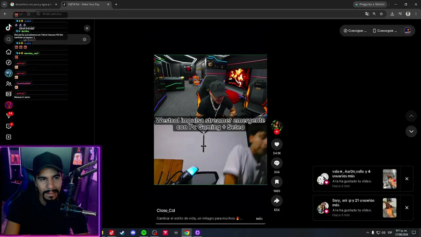Open a new browser tab

pos(116,4)
